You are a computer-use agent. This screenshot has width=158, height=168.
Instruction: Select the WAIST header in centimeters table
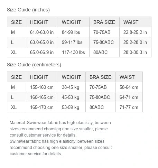(x=129, y=77)
